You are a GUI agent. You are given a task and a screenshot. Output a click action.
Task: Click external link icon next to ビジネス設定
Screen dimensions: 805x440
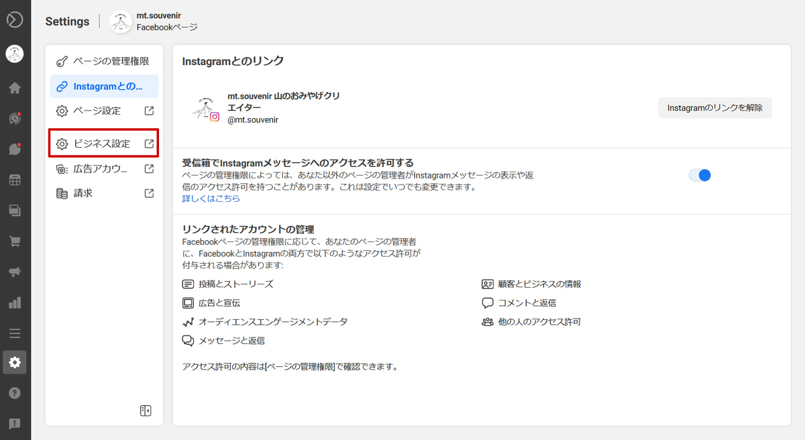(x=149, y=144)
